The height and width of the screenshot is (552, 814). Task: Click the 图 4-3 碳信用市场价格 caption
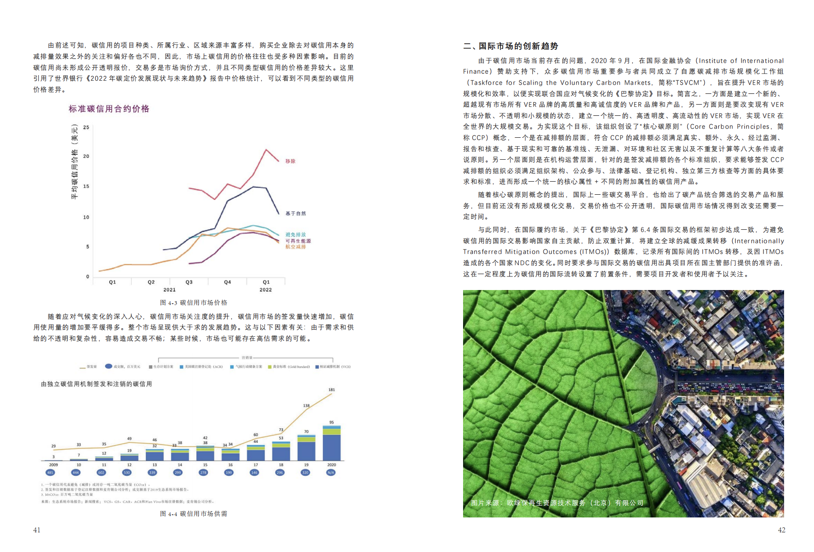point(193,303)
